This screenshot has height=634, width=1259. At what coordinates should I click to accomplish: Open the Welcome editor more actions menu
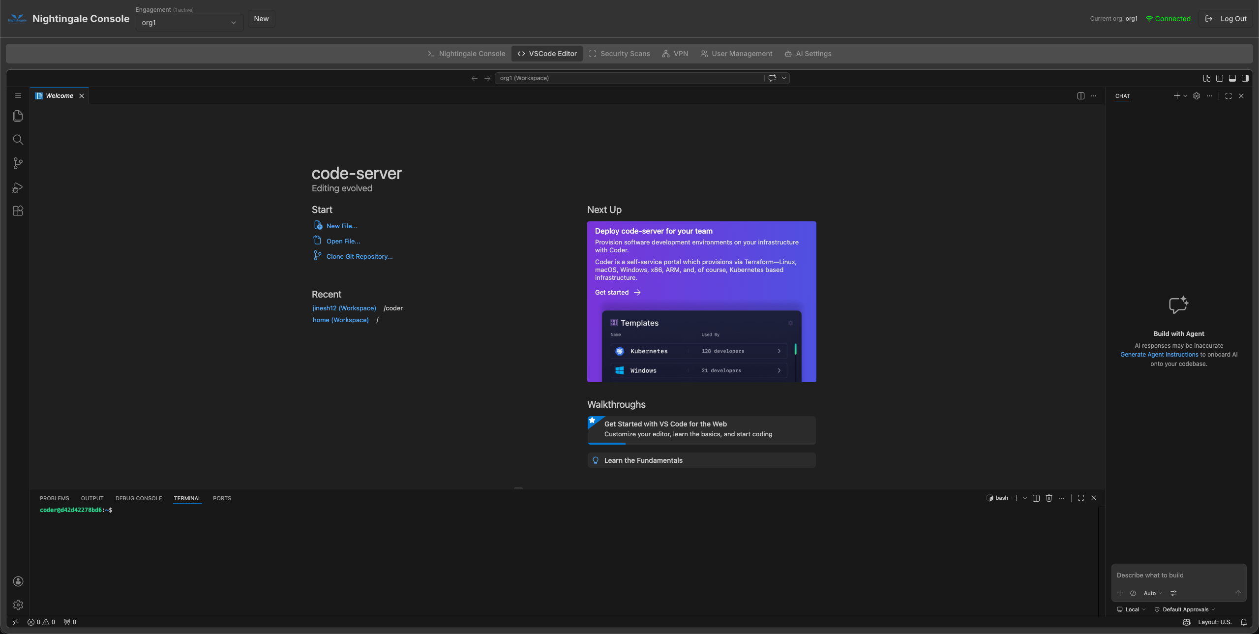tap(1094, 96)
